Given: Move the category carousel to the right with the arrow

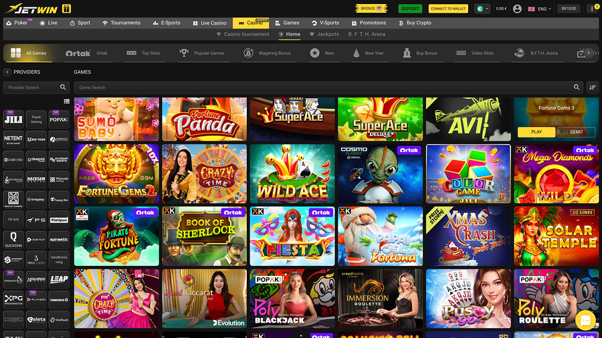Looking at the screenshot, I should coord(588,53).
